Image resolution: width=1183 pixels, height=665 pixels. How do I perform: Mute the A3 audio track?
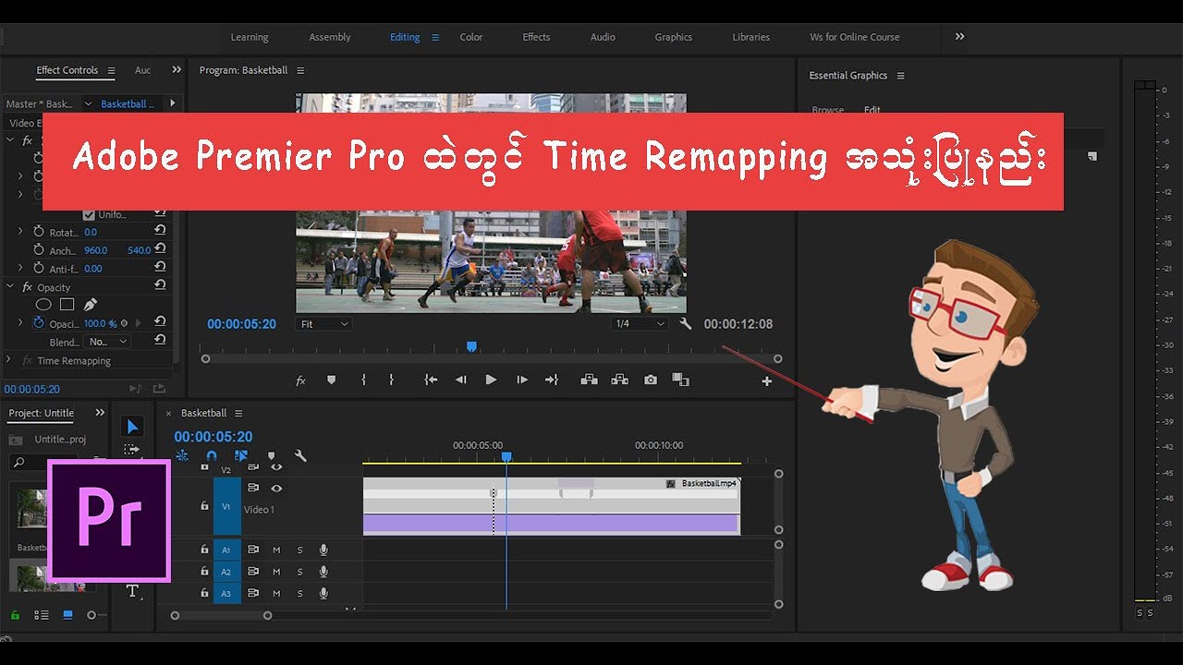[276, 594]
